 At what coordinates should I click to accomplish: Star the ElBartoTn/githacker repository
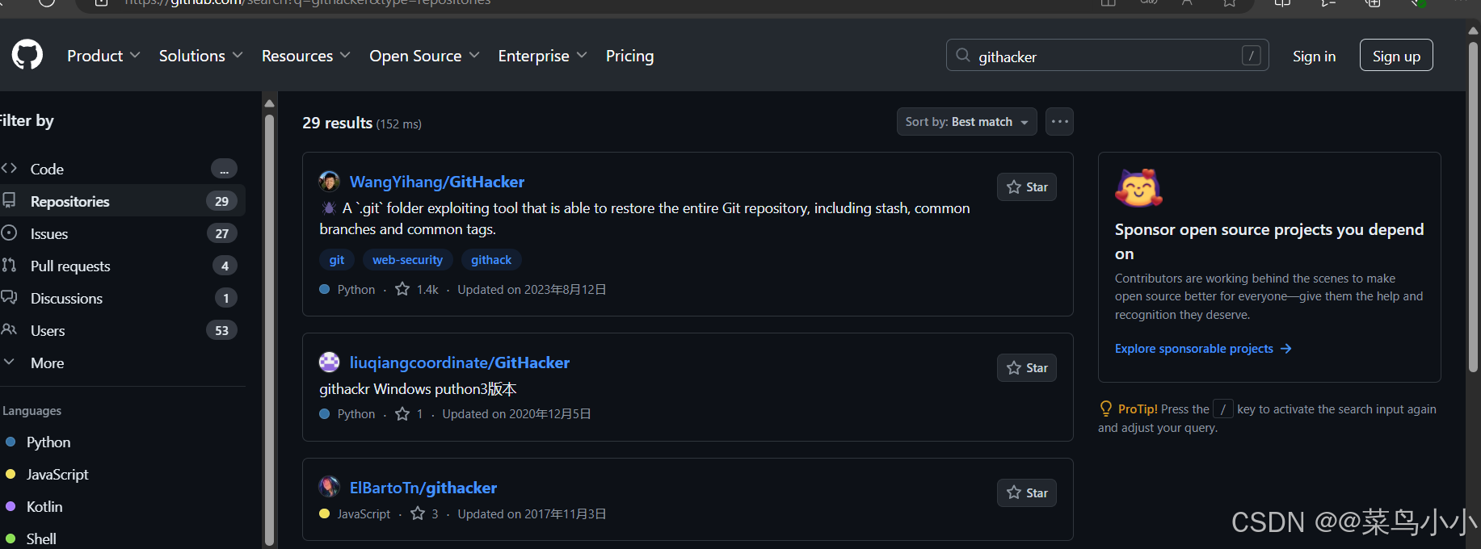1026,493
